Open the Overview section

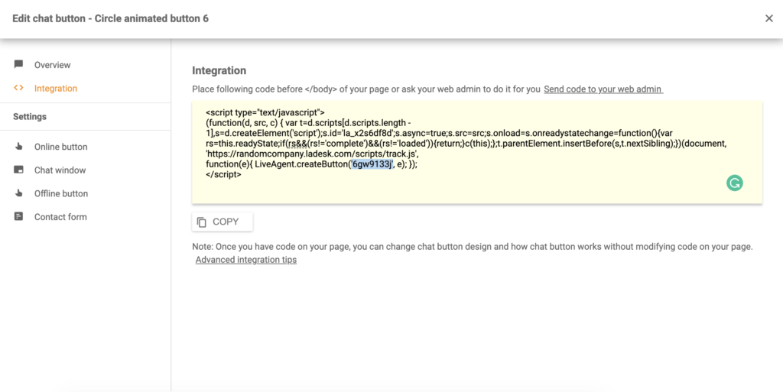pos(52,65)
